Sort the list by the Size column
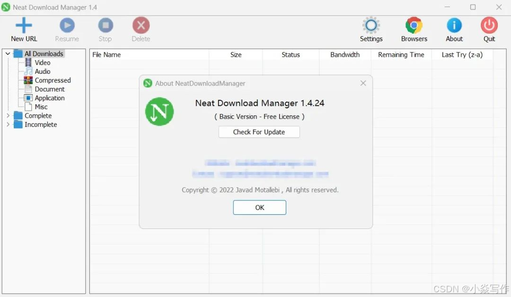This screenshot has height=297, width=511. 236,55
